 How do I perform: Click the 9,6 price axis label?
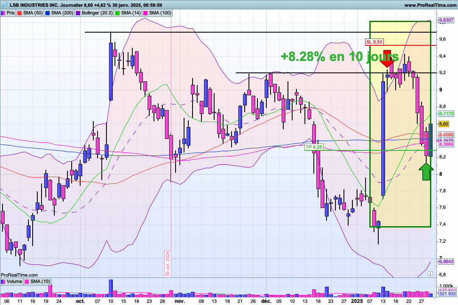pos(442,39)
